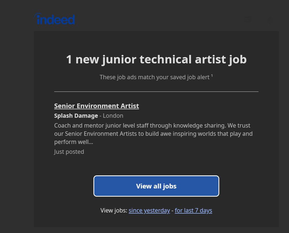
Task: View jobs since yesterday
Action: (149, 210)
